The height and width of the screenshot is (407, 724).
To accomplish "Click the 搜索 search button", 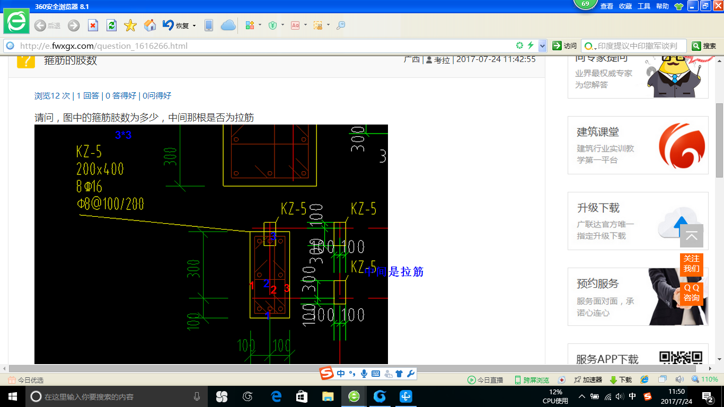I will point(704,46).
